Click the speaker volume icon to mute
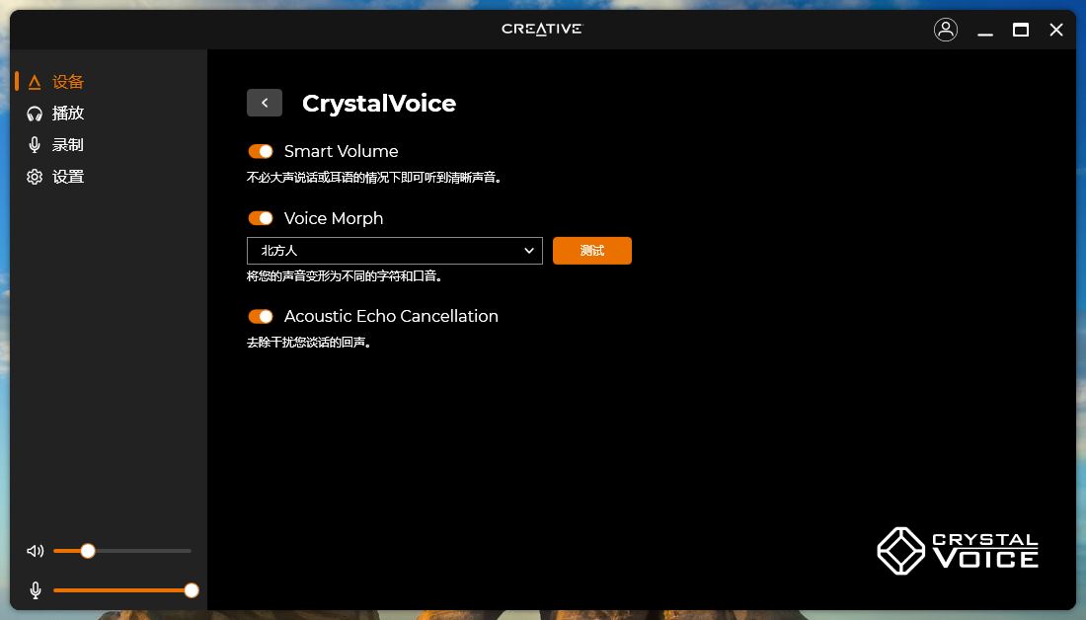 [x=36, y=551]
